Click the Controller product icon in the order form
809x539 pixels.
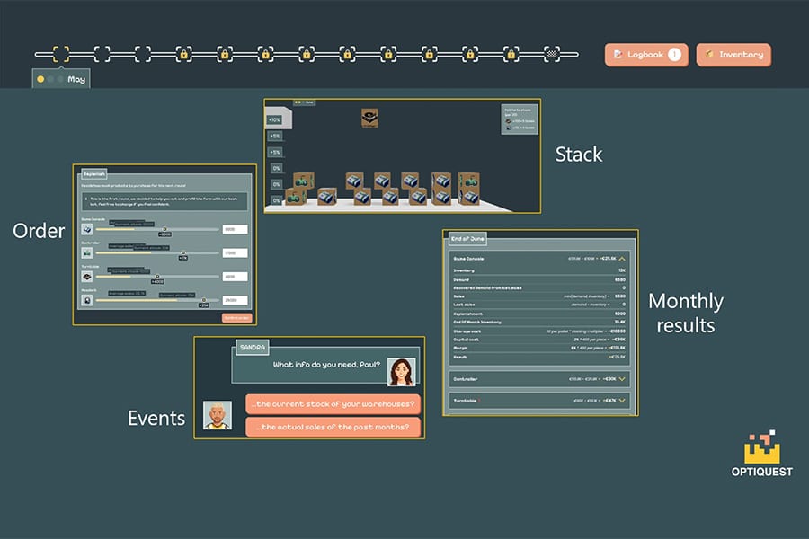tap(87, 252)
